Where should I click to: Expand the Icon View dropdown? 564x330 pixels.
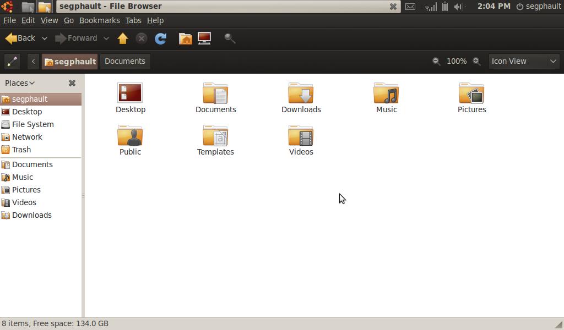524,62
